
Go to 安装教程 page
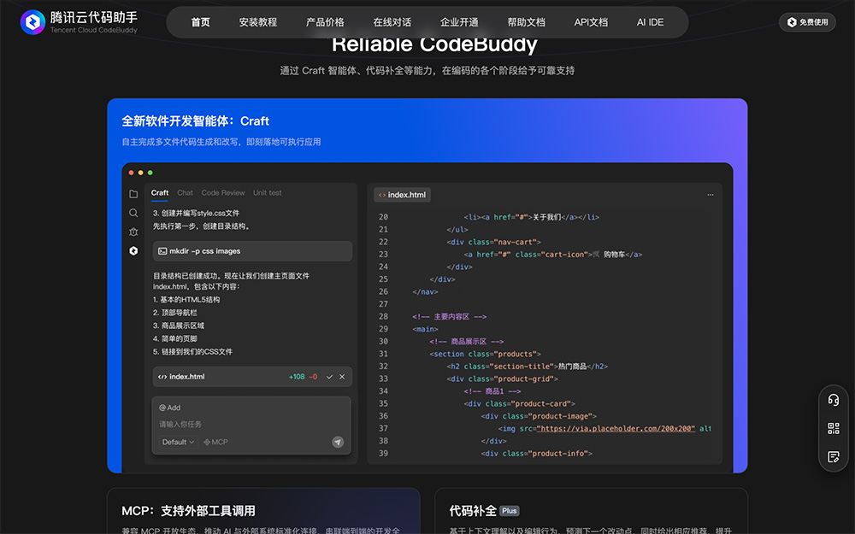[258, 22]
